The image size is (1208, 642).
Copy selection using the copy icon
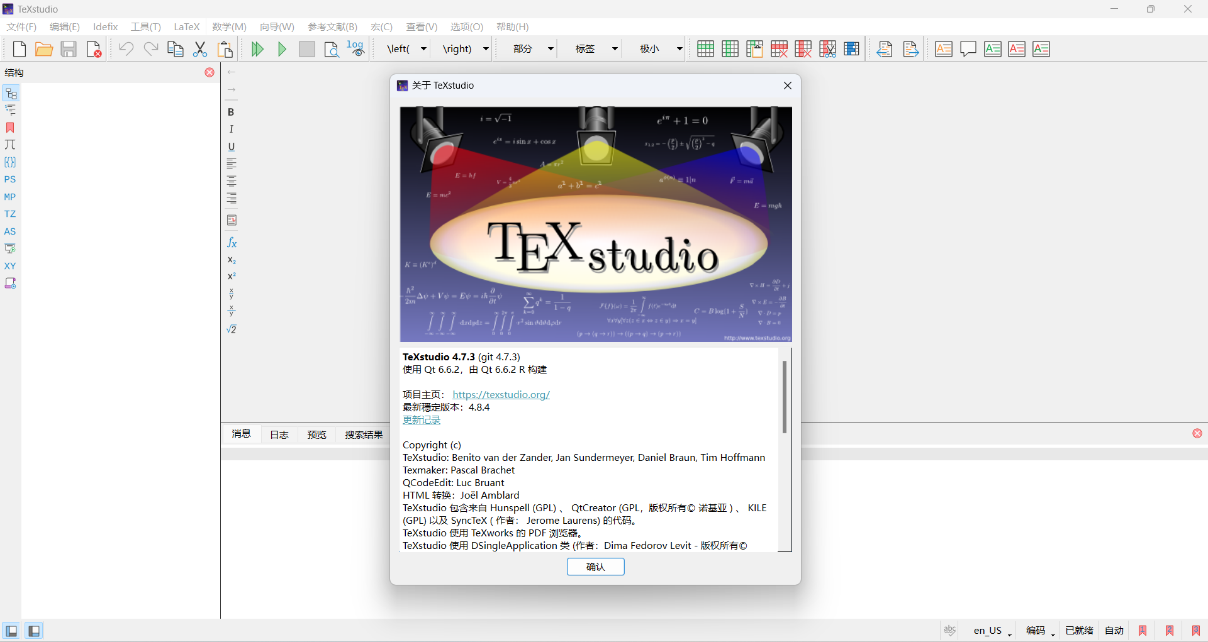[x=176, y=49]
